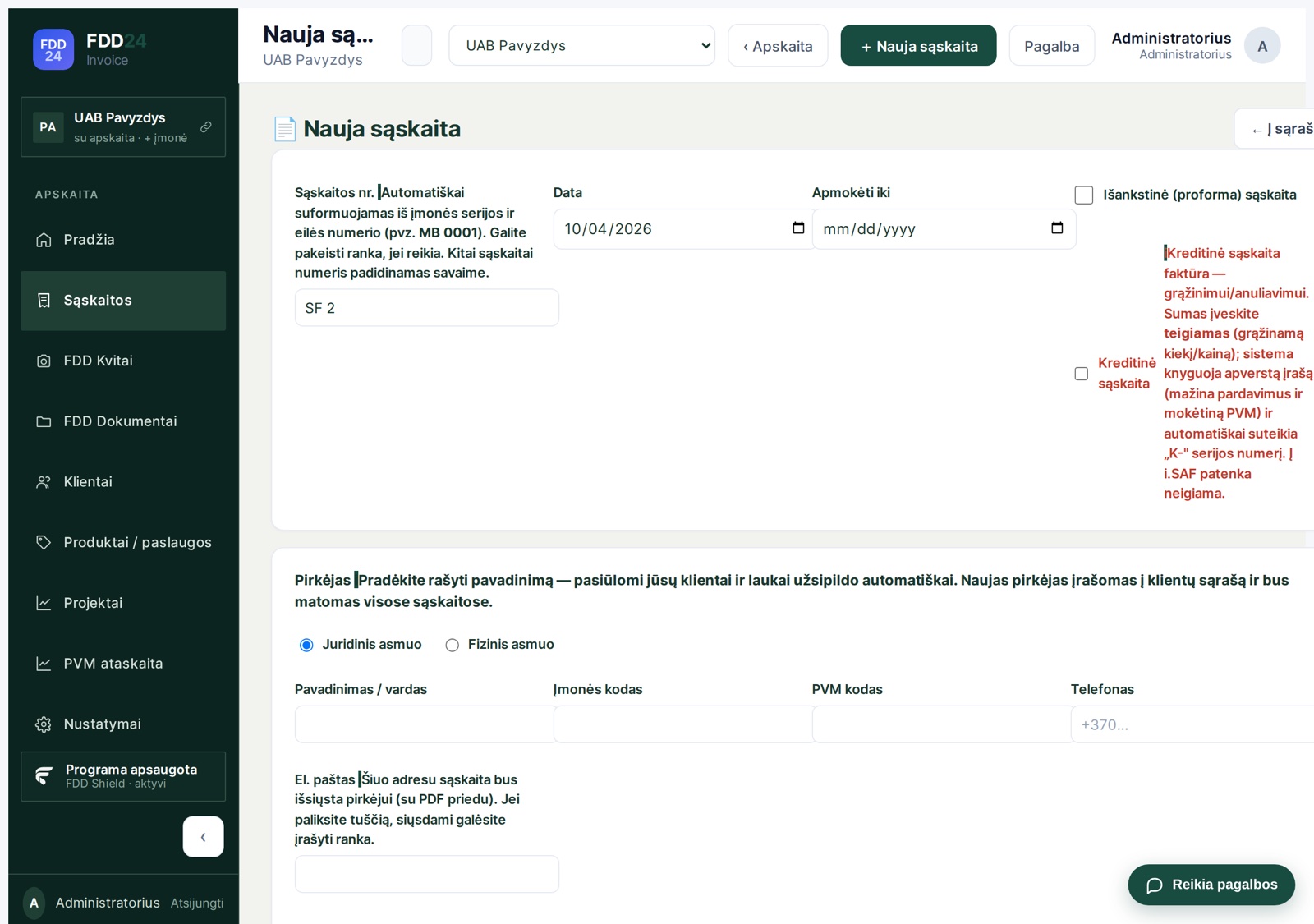Click the Telefonas +370 input field
1314x924 pixels.
pos(1192,724)
